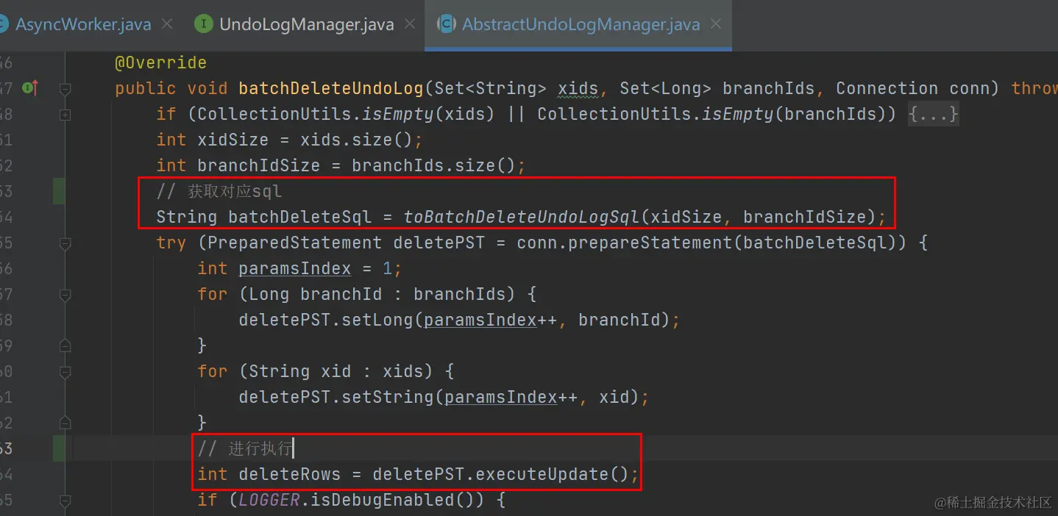Collapse the if LOGGER.isDebugEnabled block fold marker

coord(65,501)
